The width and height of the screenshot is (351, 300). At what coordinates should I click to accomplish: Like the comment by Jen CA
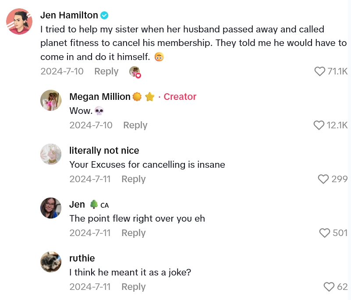325,233
